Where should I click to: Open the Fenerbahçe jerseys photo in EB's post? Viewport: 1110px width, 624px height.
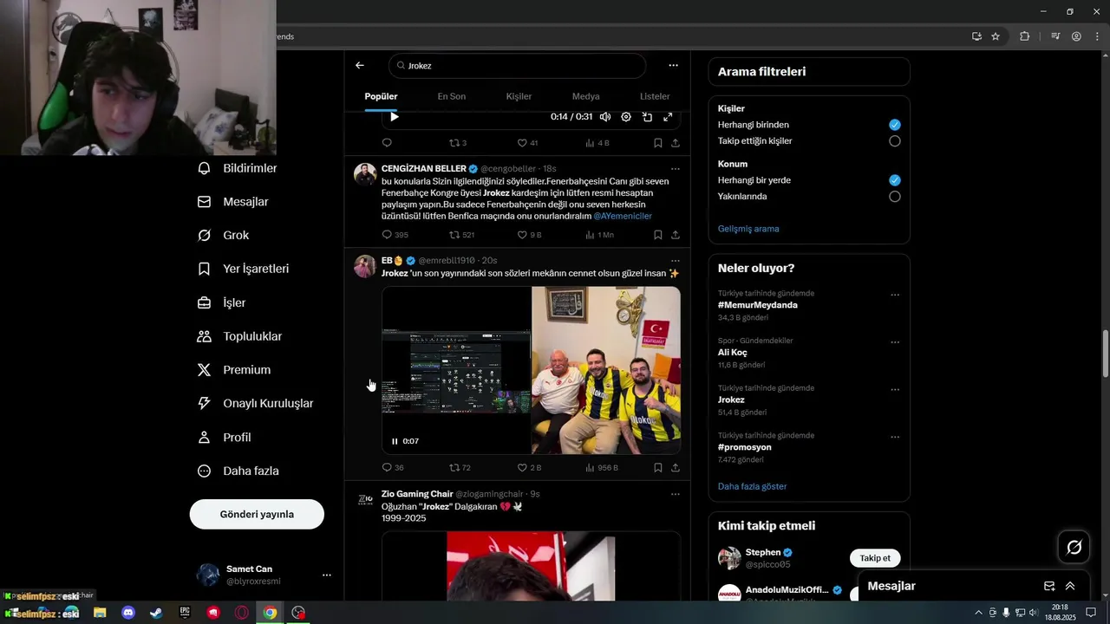click(606, 370)
